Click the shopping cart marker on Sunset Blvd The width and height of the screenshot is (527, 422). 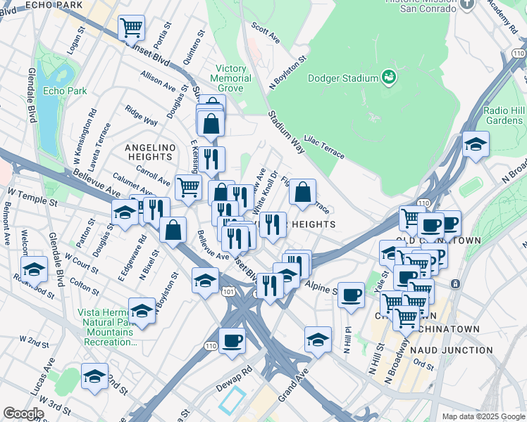point(131,29)
